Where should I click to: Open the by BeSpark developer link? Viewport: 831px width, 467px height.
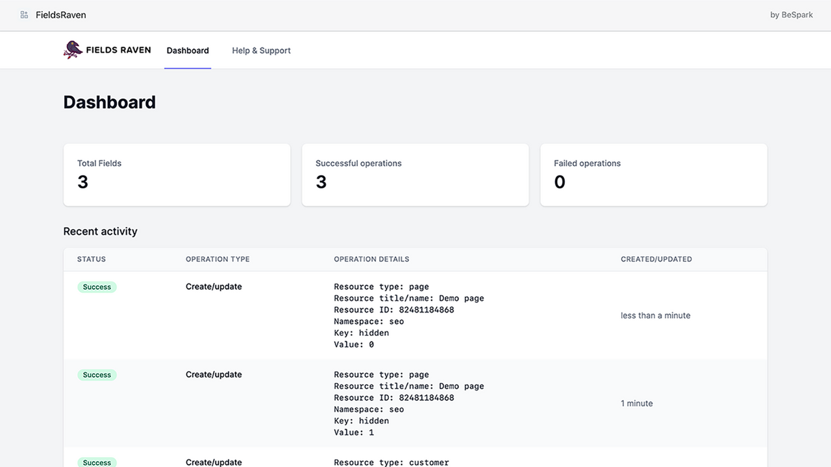(791, 14)
